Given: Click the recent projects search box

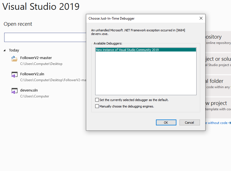Looking at the screenshot, I should (45, 38).
